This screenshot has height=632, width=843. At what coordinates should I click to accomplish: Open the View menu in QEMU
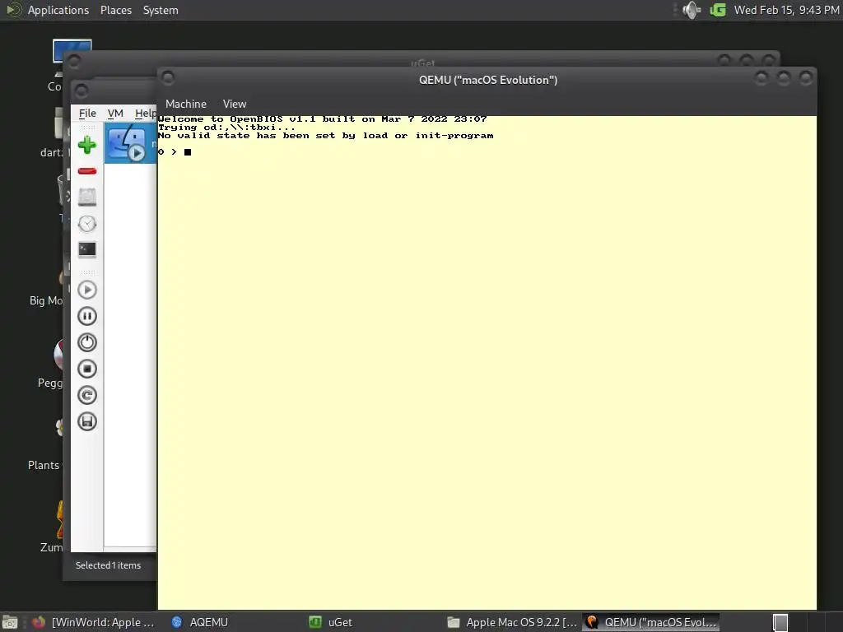[235, 104]
